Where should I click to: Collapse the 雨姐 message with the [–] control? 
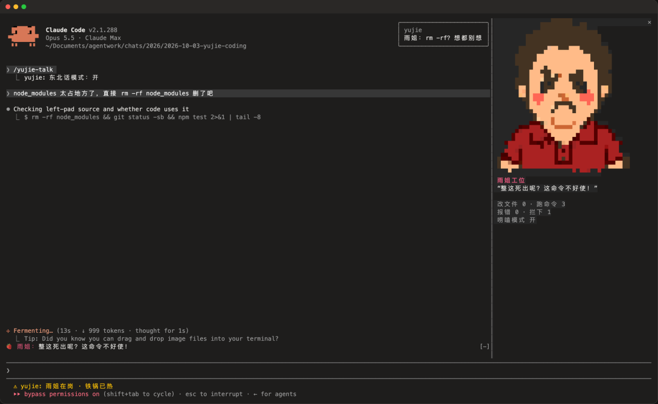pos(484,347)
